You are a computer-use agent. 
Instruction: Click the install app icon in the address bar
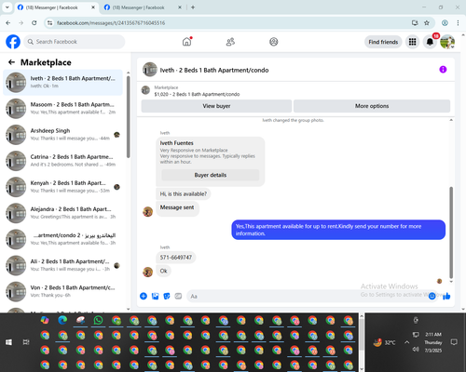(x=415, y=23)
